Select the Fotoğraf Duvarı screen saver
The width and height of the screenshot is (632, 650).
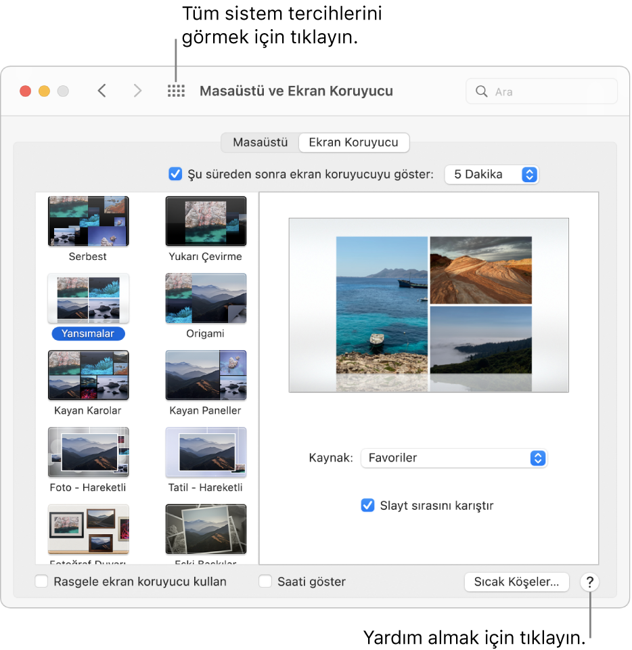88,529
